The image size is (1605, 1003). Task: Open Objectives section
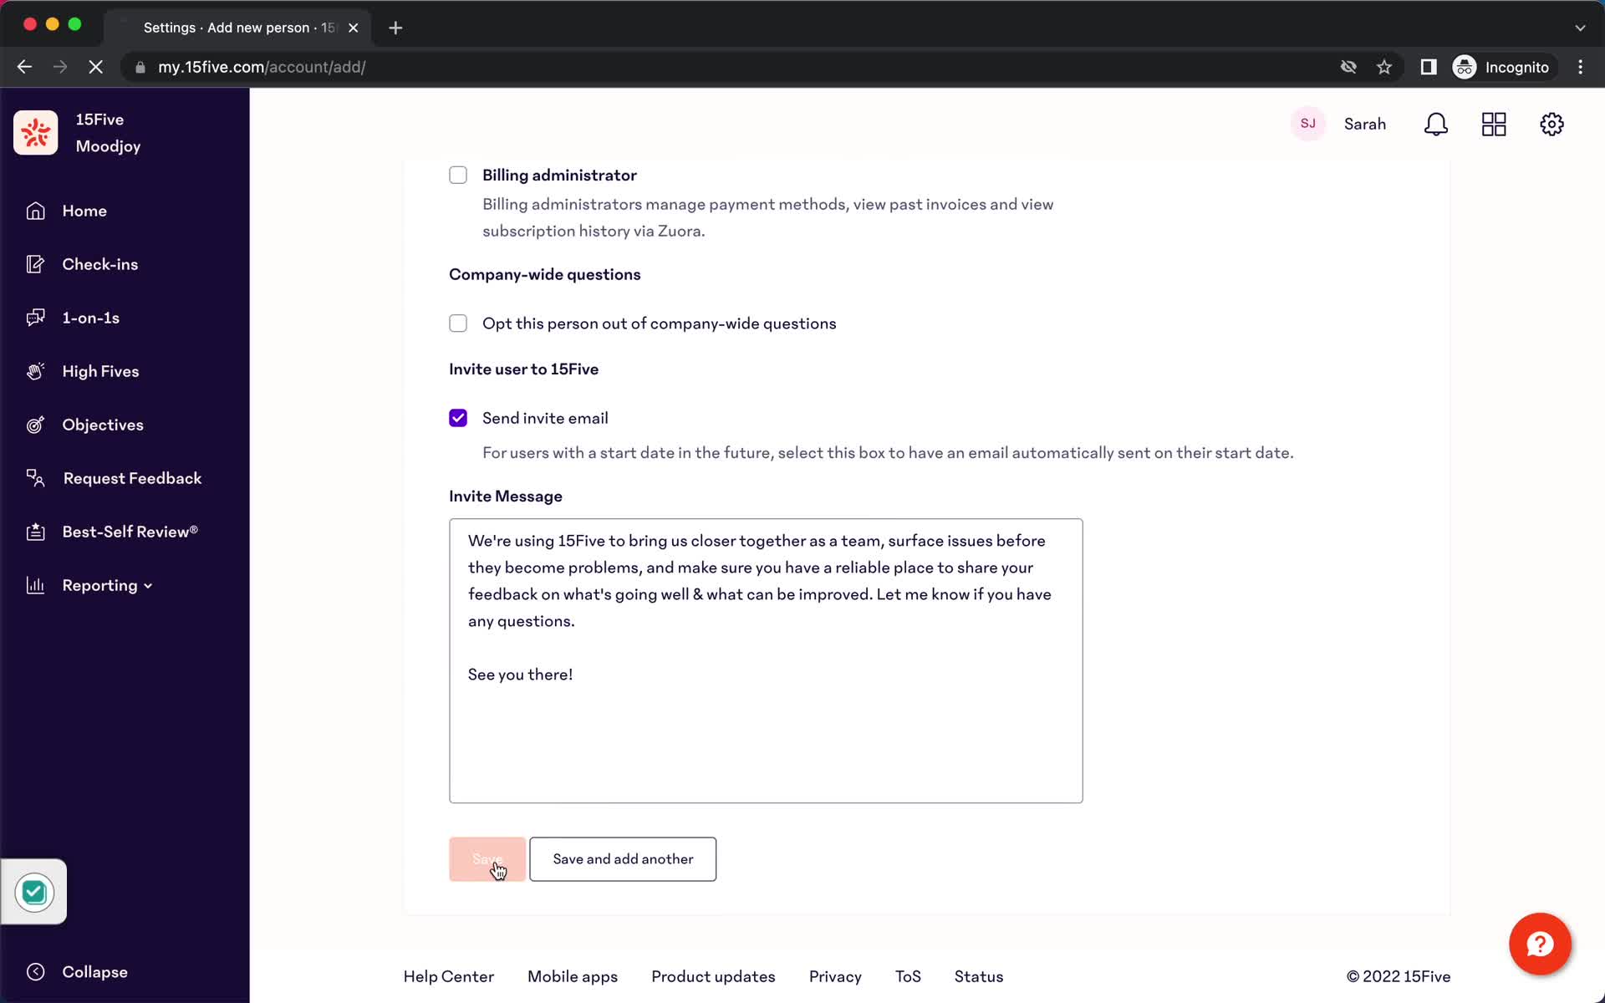pyautogui.click(x=104, y=424)
